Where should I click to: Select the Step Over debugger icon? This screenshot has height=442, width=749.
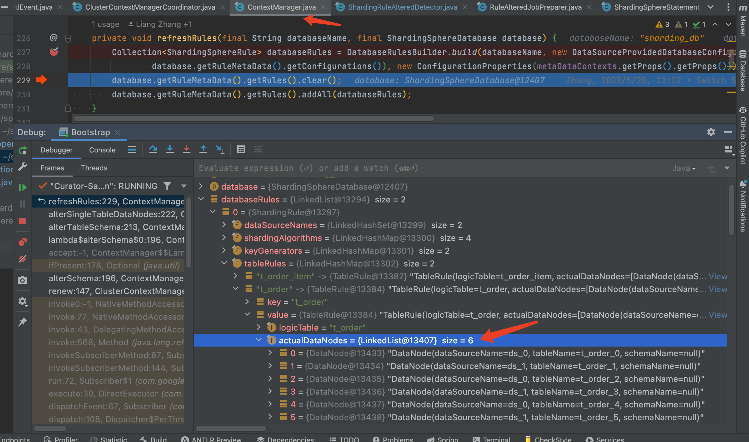point(153,149)
